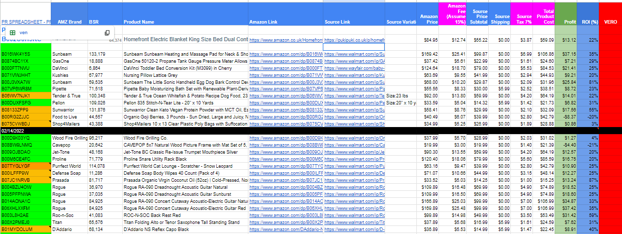Click the 02/14/2022 date divider row
Image resolution: width=622 pixels, height=234 pixels.
pos(311,130)
